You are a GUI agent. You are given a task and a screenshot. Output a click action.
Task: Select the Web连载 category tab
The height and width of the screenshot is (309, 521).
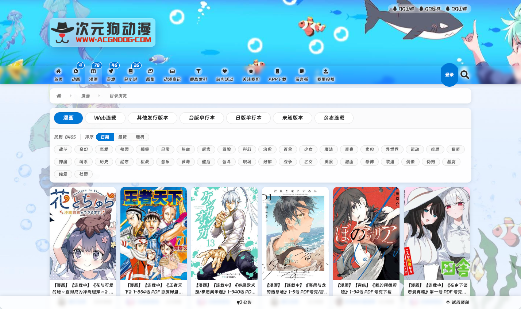point(105,118)
